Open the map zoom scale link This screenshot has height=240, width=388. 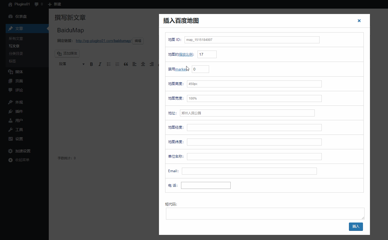(x=186, y=54)
